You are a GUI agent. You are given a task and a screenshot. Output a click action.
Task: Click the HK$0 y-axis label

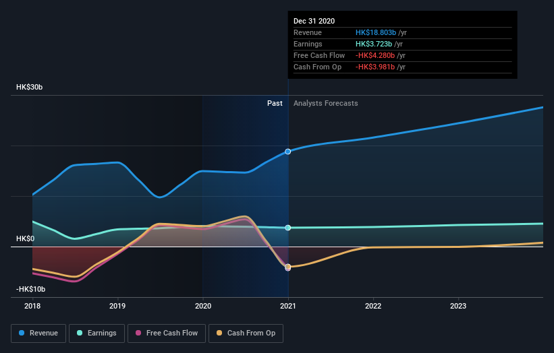26,238
